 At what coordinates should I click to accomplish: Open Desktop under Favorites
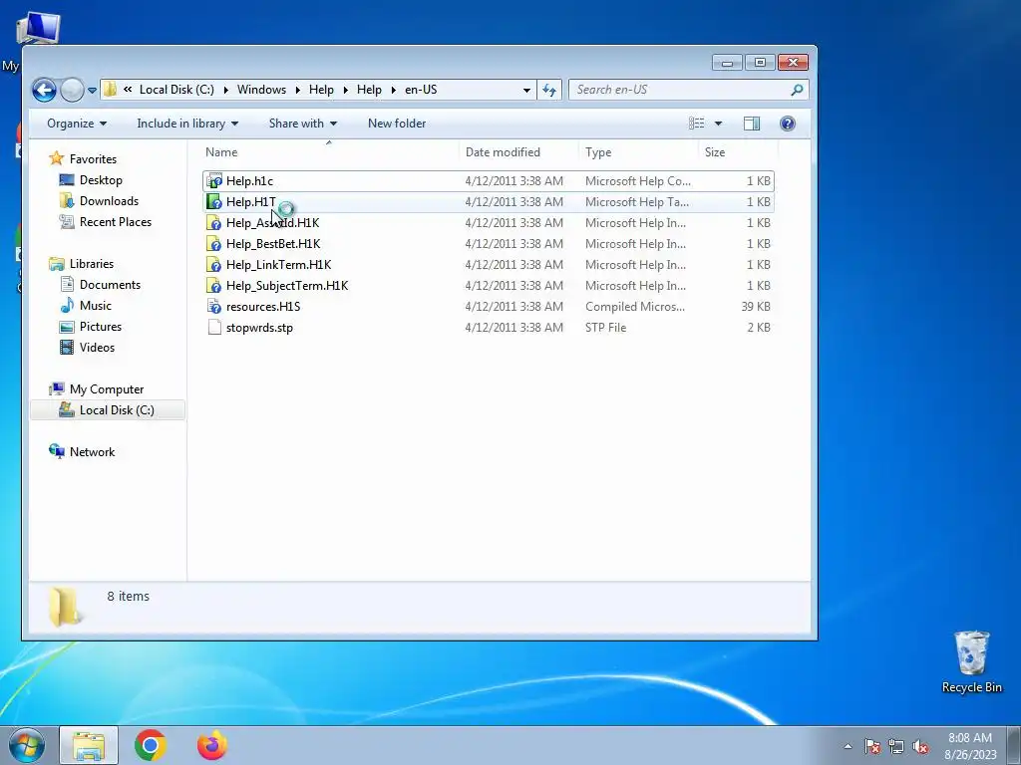point(101,179)
